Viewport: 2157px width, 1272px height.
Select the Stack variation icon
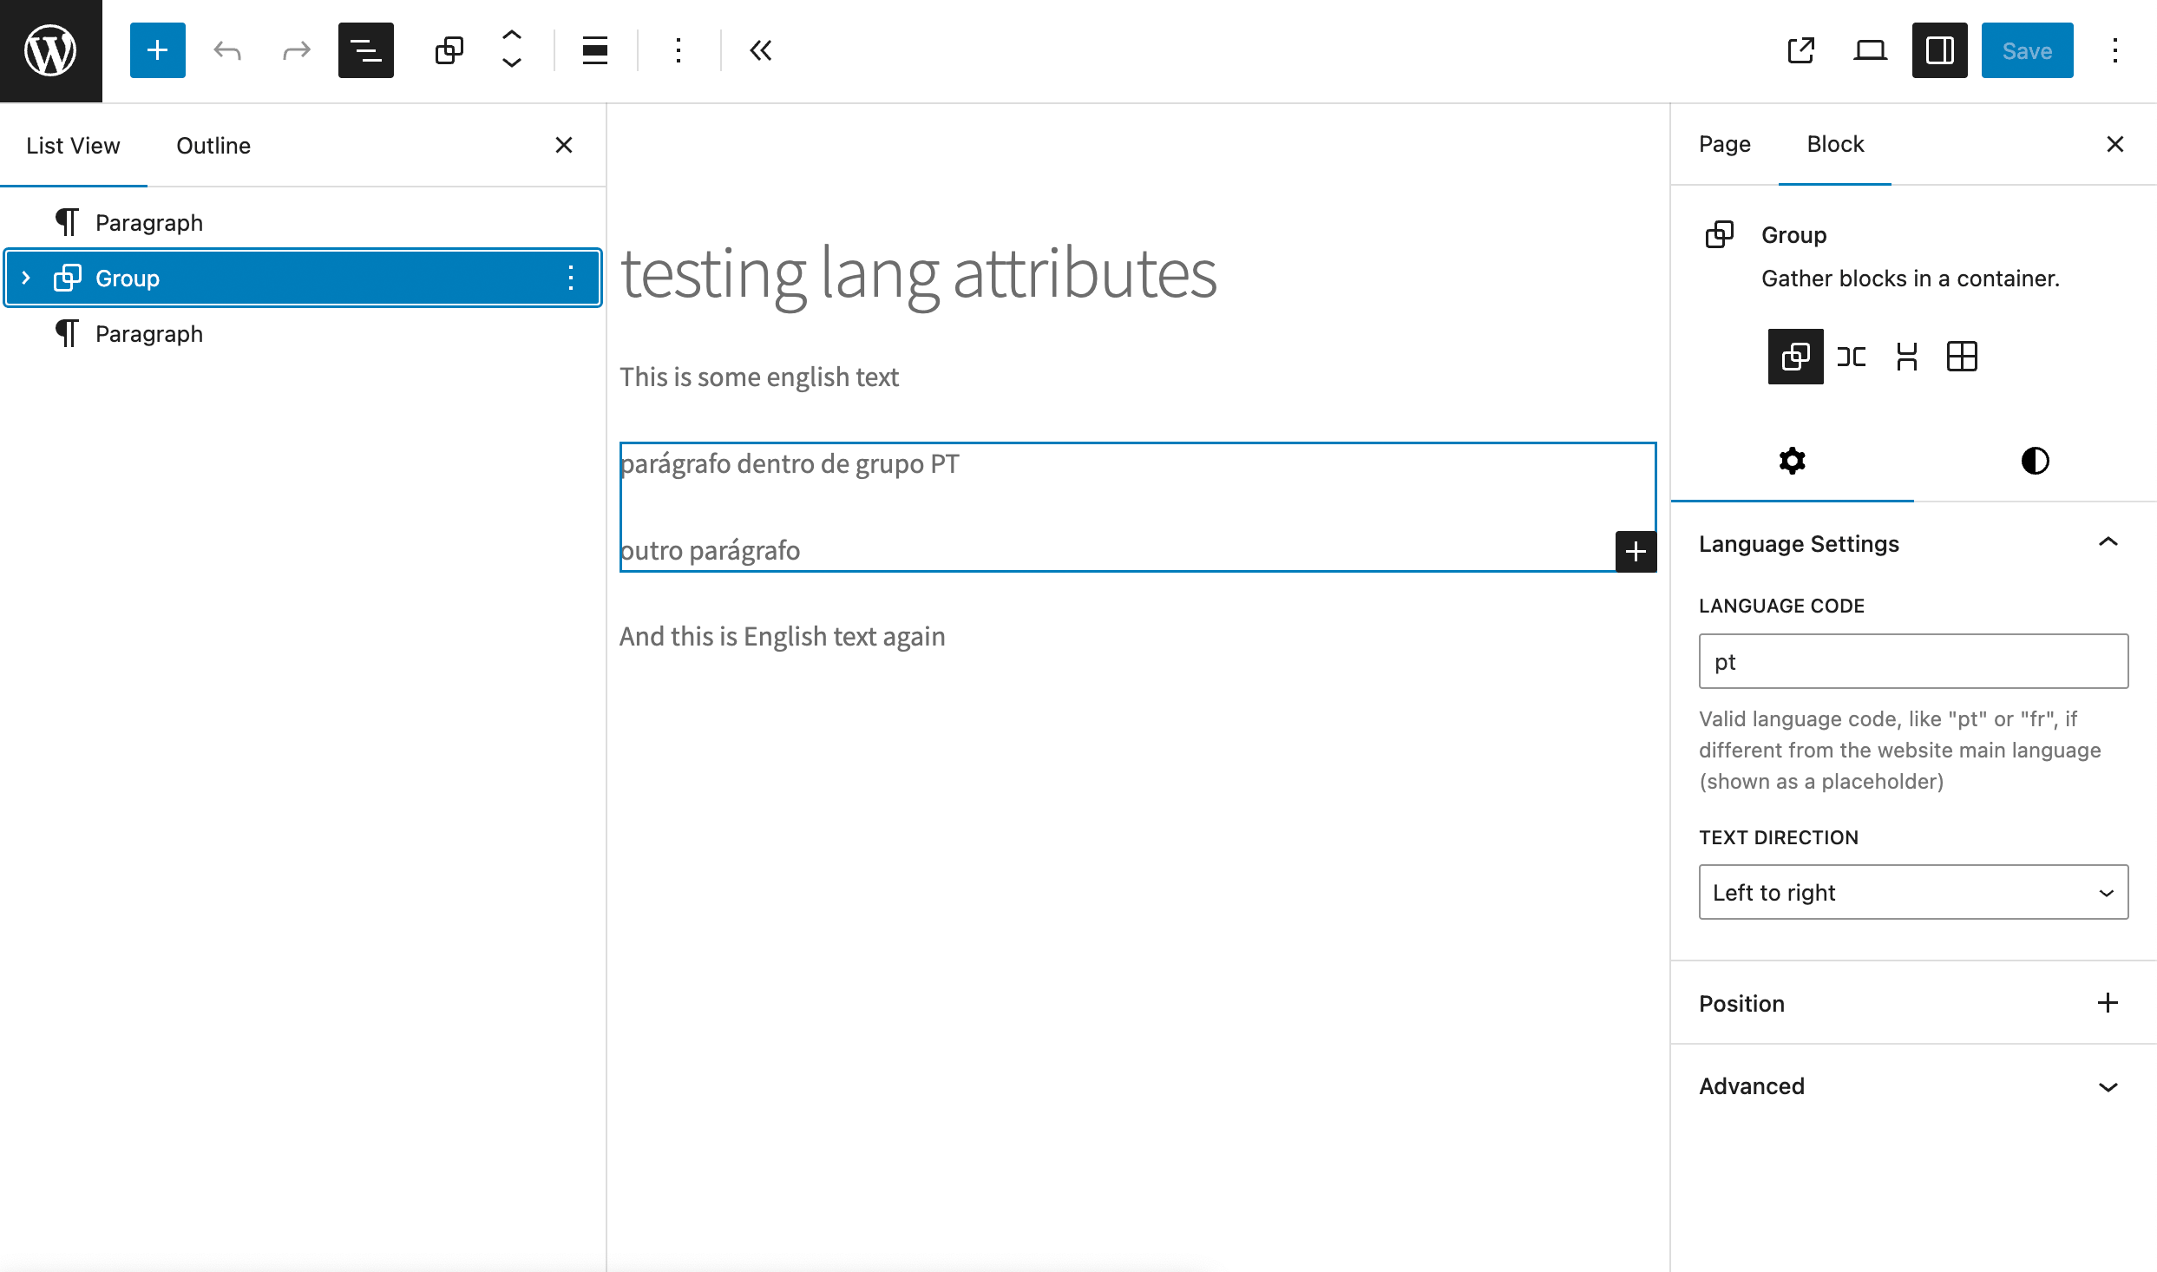tap(1906, 356)
